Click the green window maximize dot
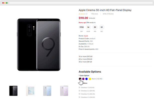The image size is (154, 102). (x=7, y=3)
